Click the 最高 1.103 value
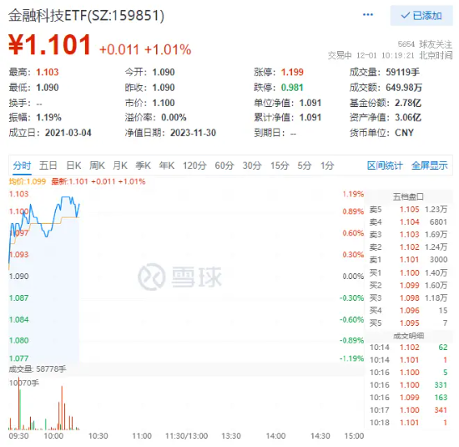 point(48,72)
